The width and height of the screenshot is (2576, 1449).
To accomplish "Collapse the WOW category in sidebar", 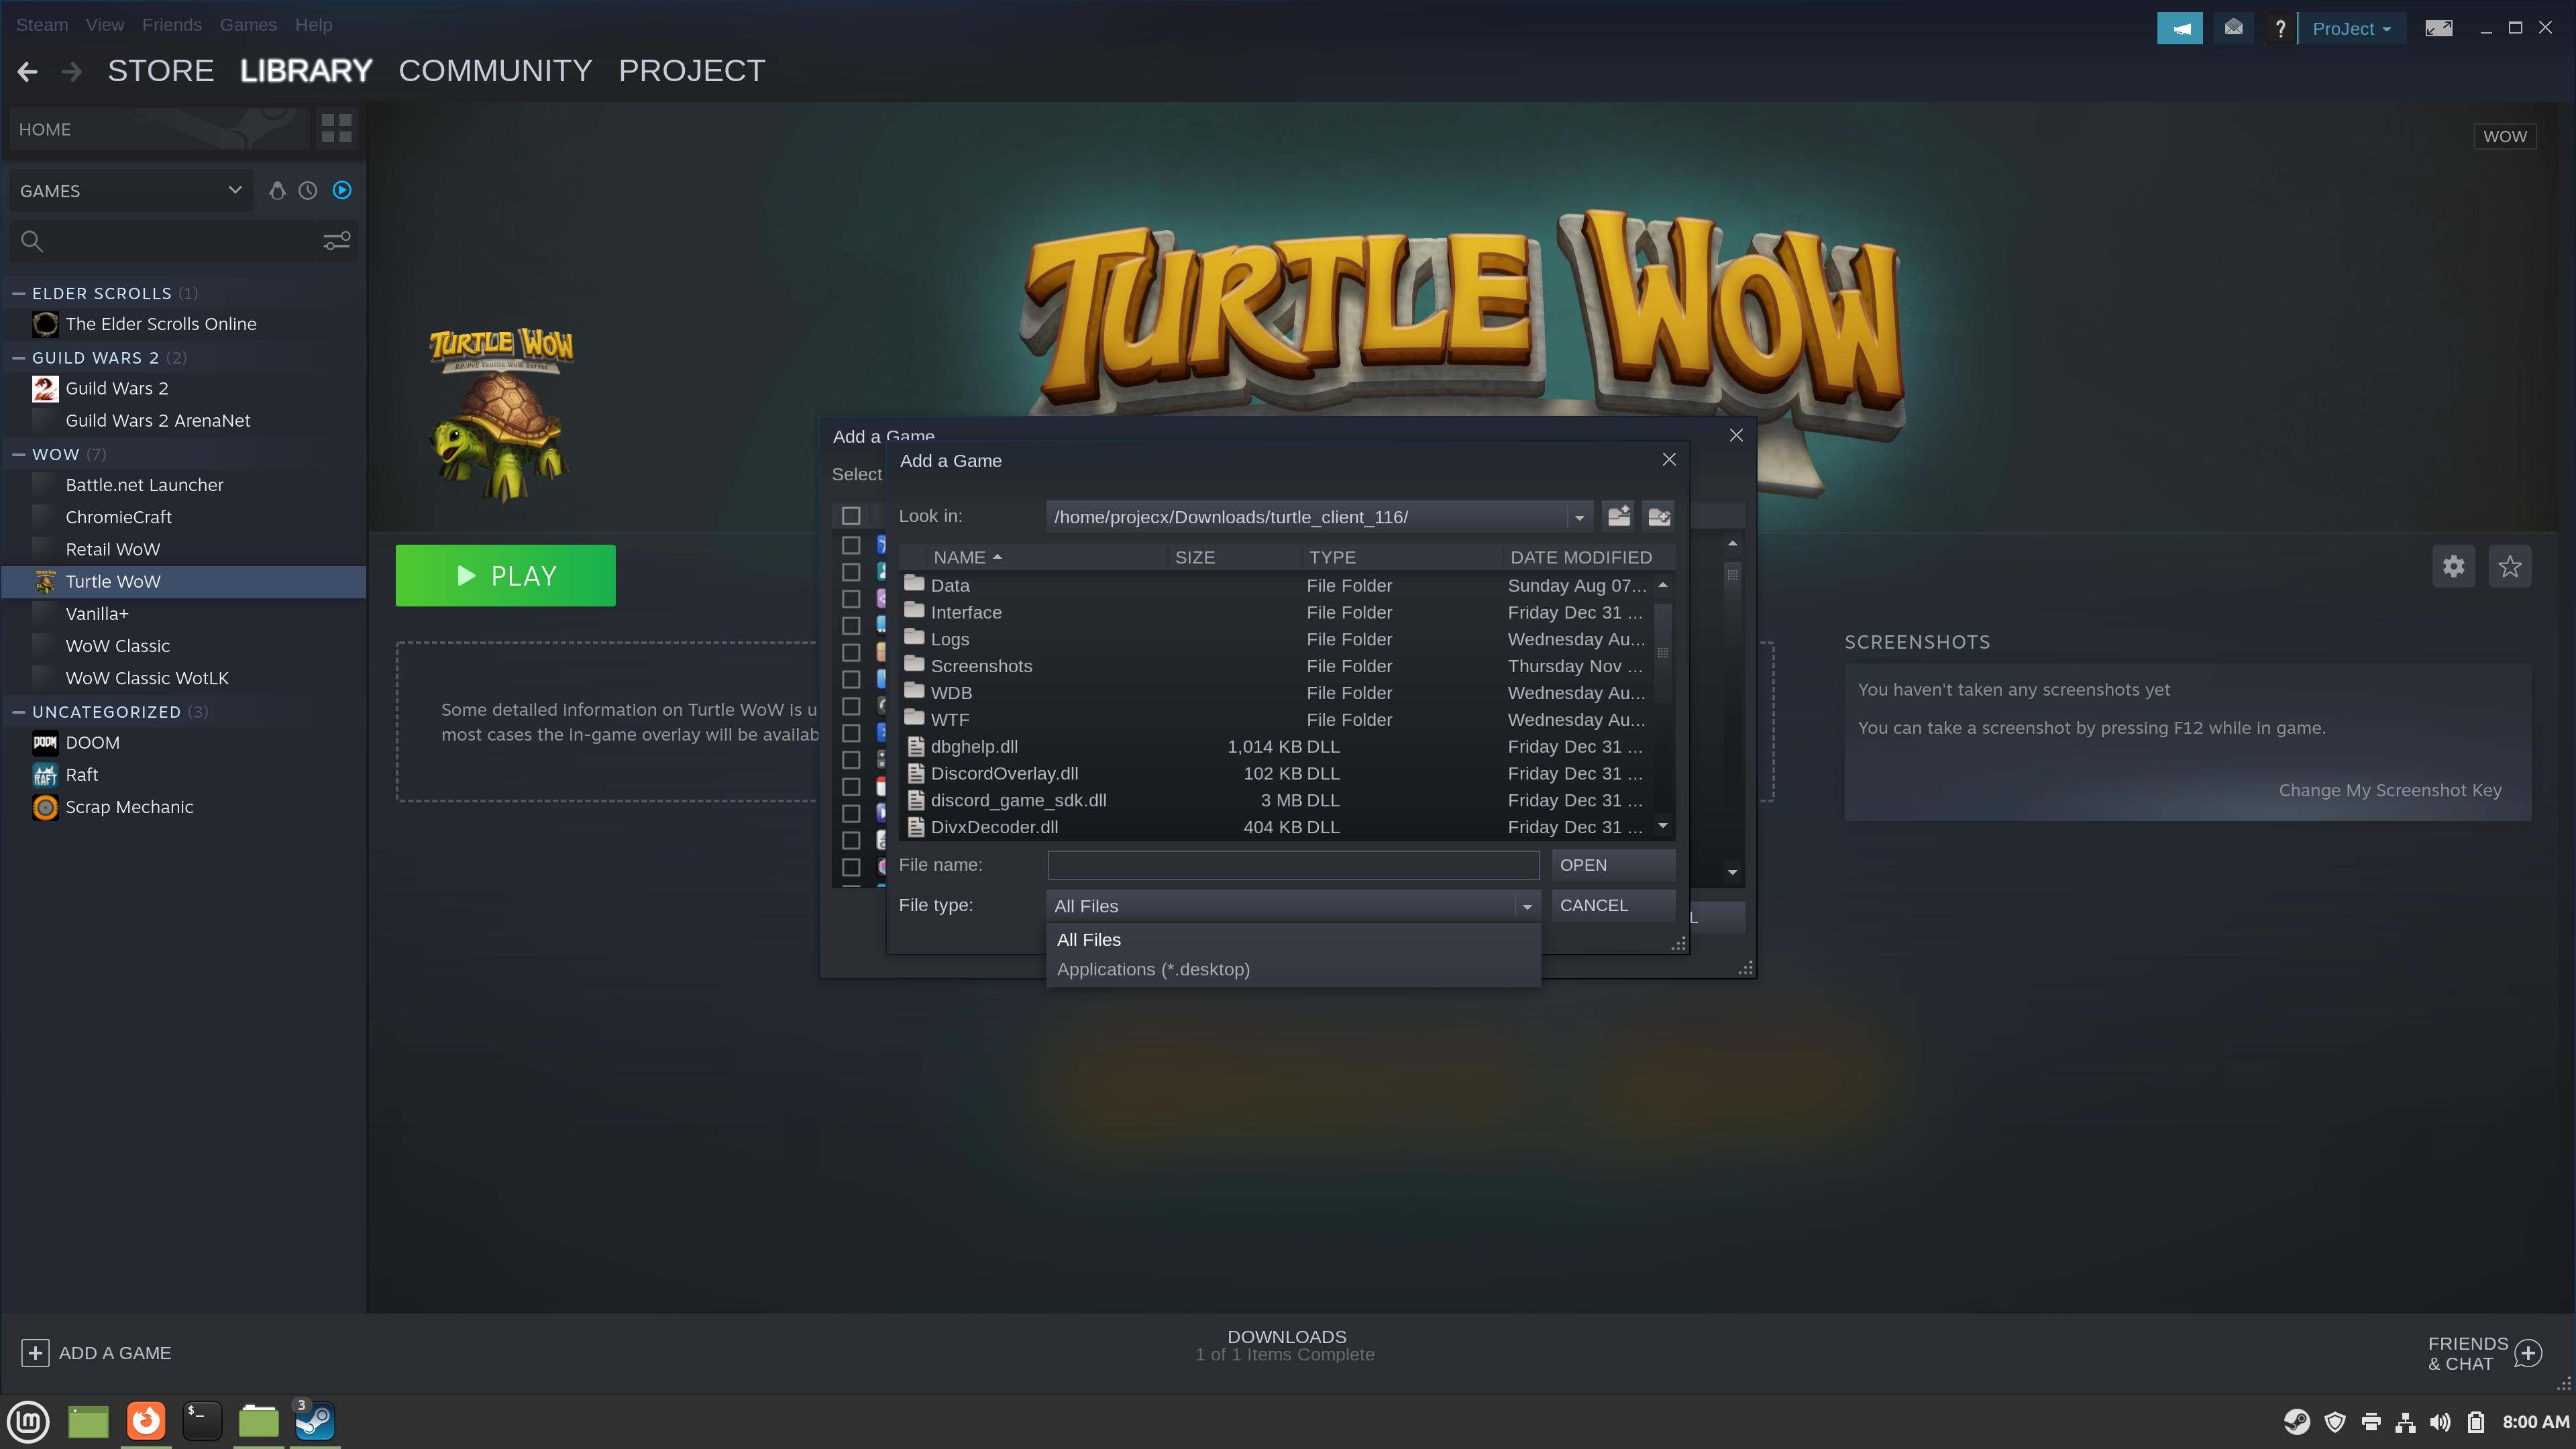I will pos(18,454).
